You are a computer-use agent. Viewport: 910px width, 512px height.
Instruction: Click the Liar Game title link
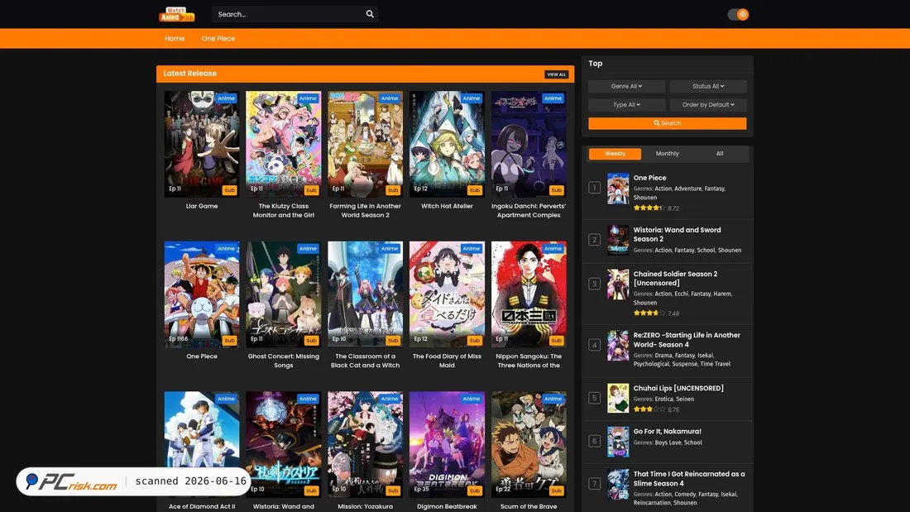click(201, 206)
